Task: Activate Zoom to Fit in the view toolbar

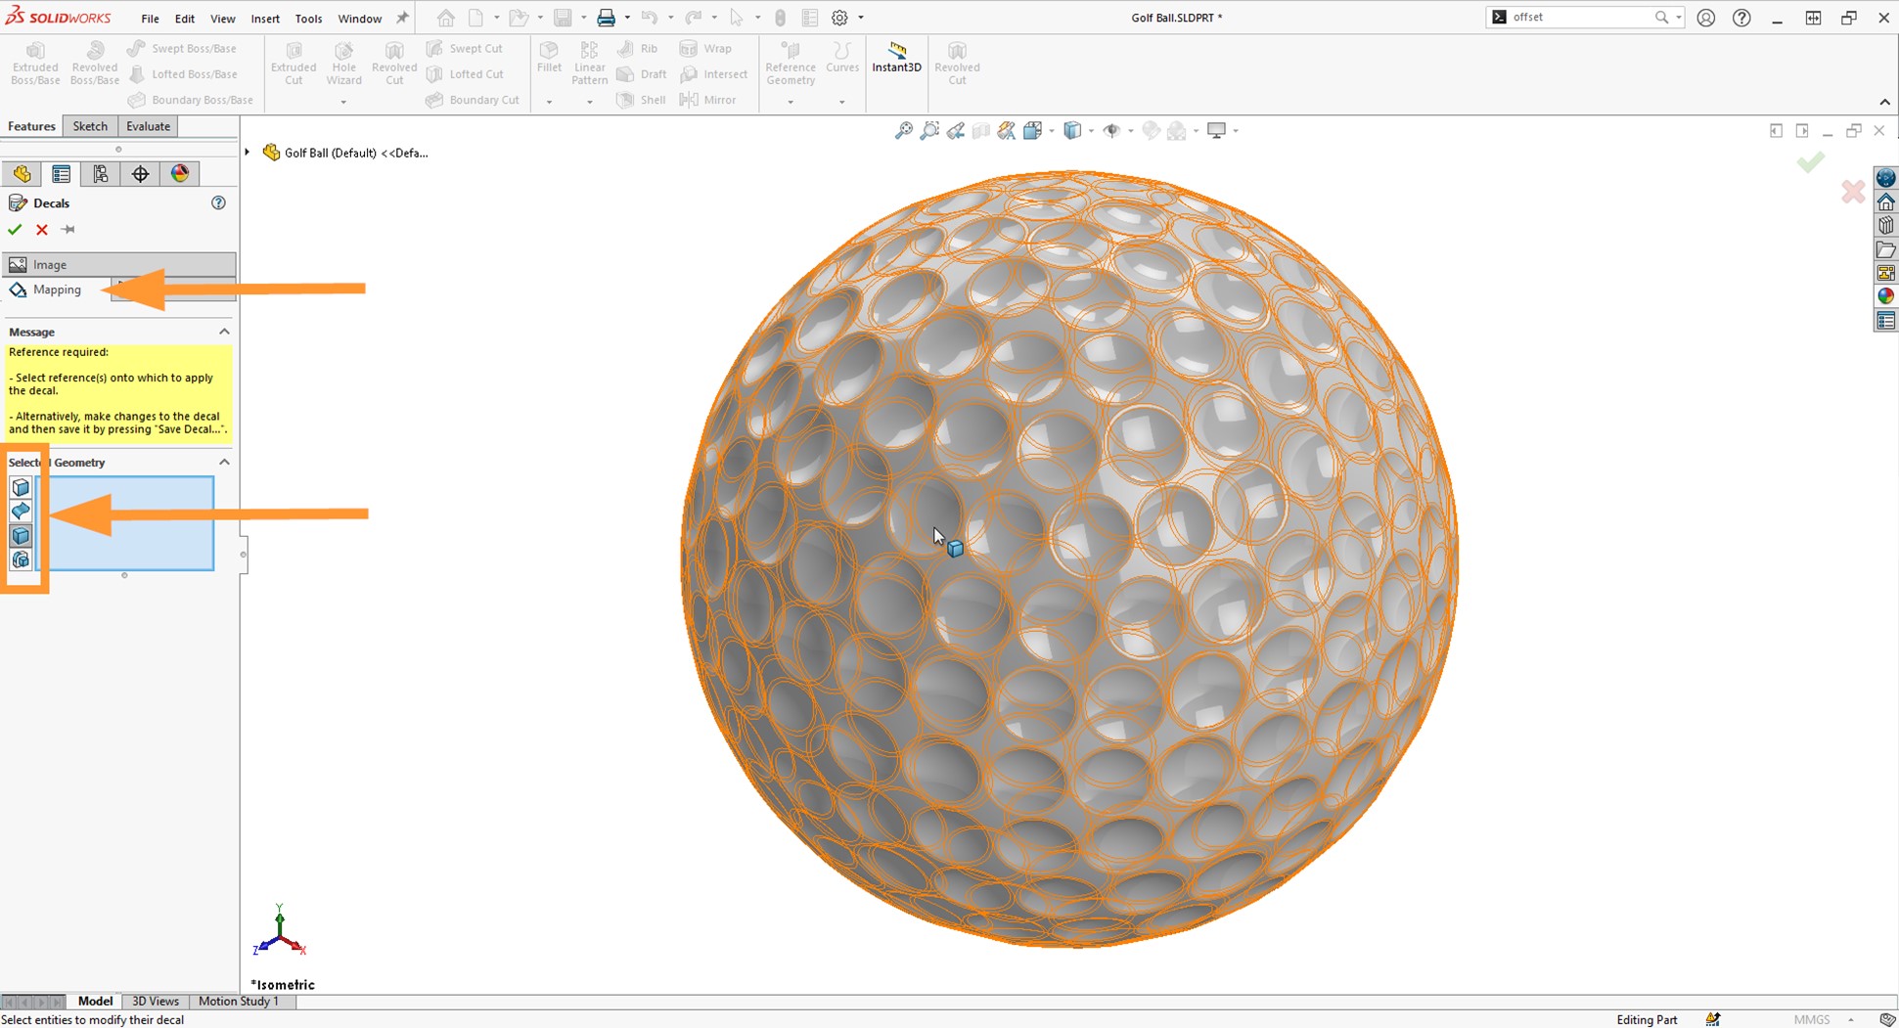Action: 902,130
